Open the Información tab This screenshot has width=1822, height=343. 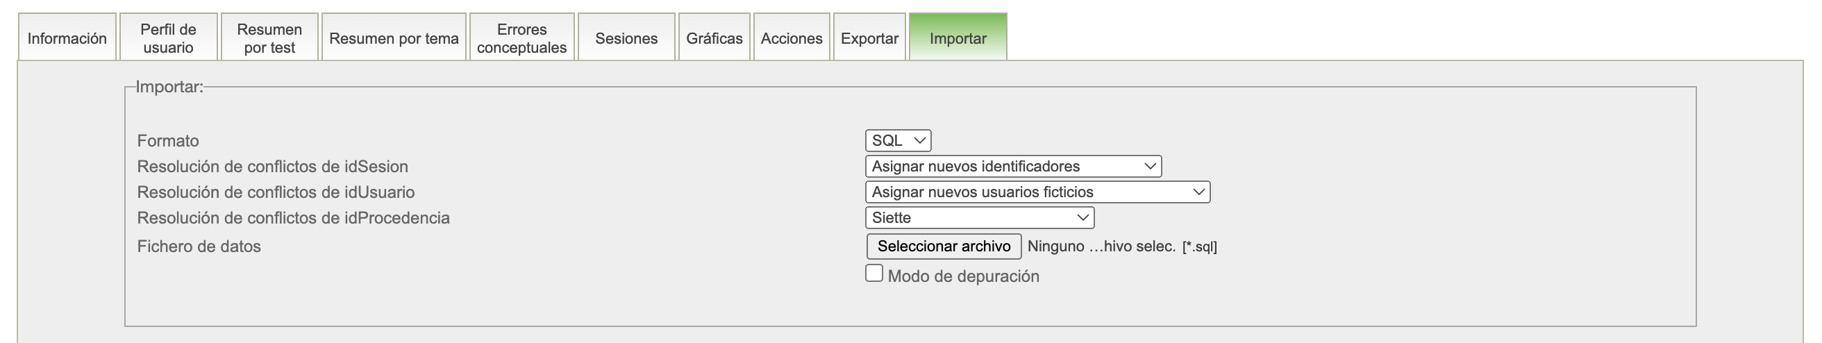point(67,38)
